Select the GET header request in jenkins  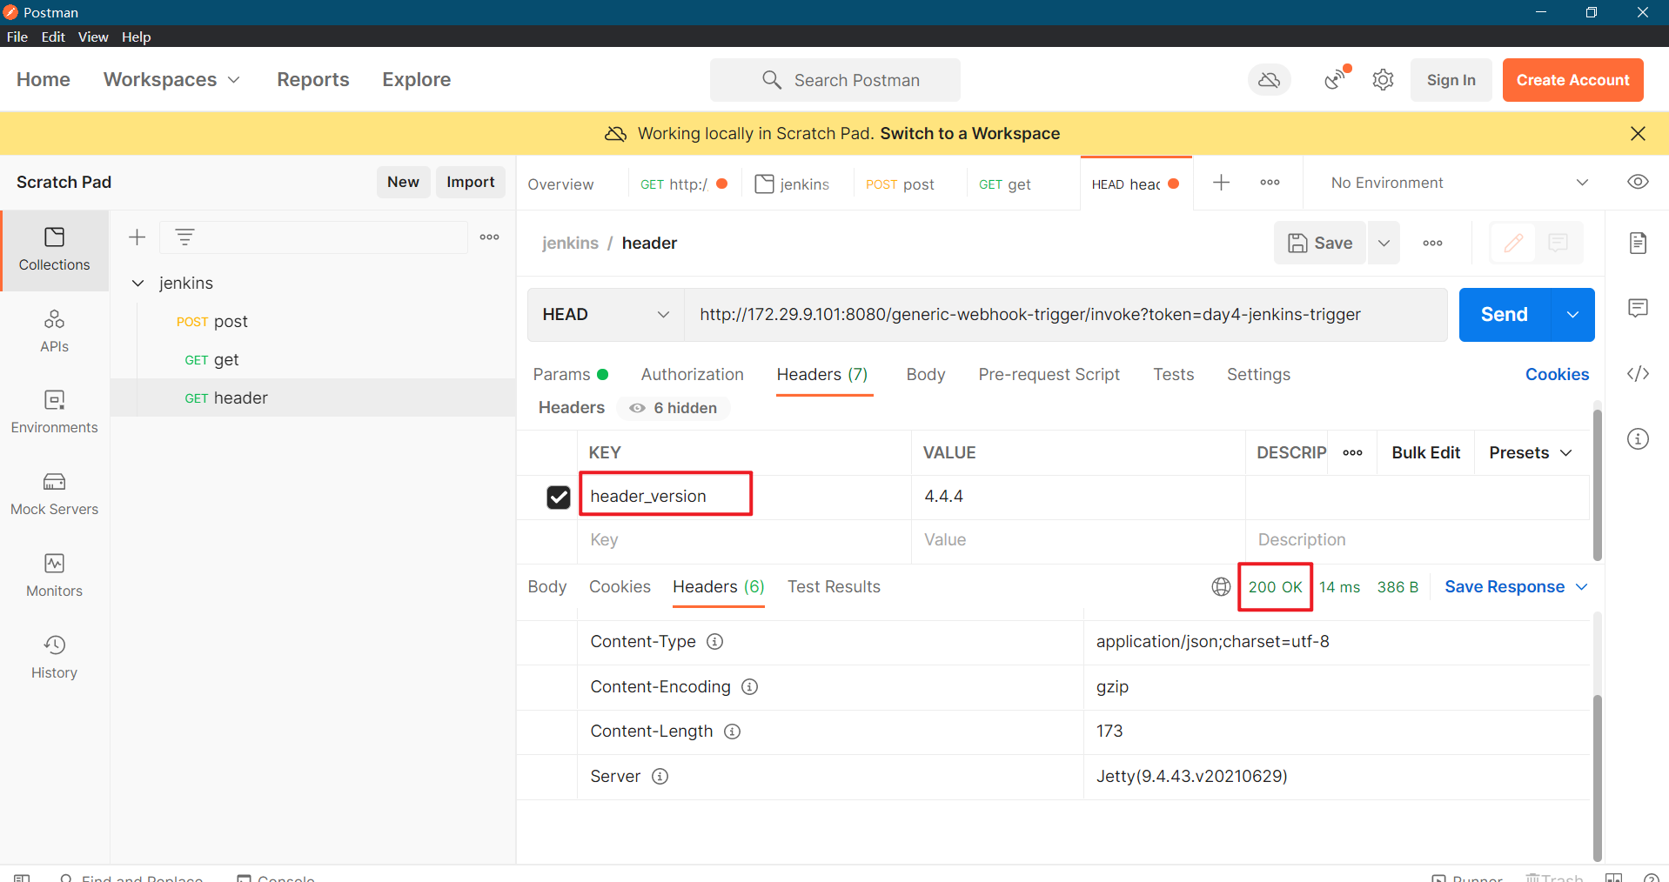click(x=313, y=398)
